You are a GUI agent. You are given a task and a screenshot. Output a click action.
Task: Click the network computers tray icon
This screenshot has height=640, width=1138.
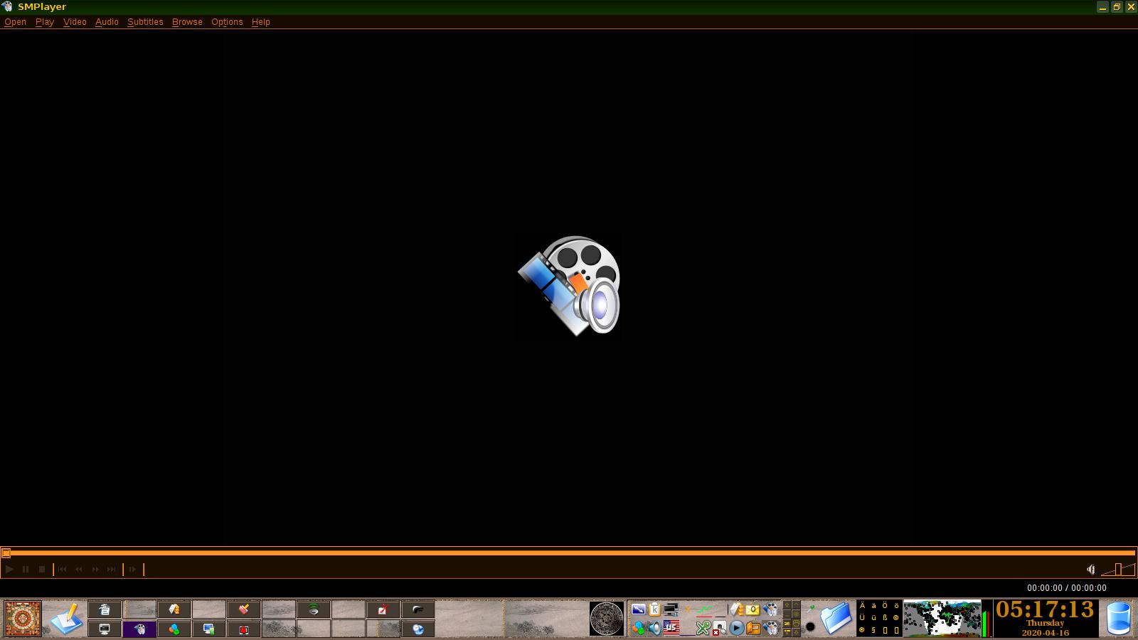click(671, 609)
